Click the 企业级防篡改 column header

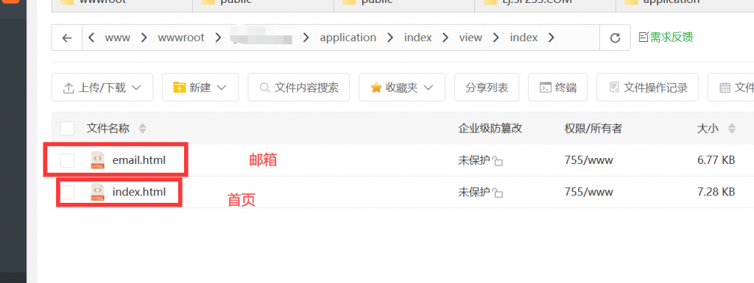tap(490, 129)
